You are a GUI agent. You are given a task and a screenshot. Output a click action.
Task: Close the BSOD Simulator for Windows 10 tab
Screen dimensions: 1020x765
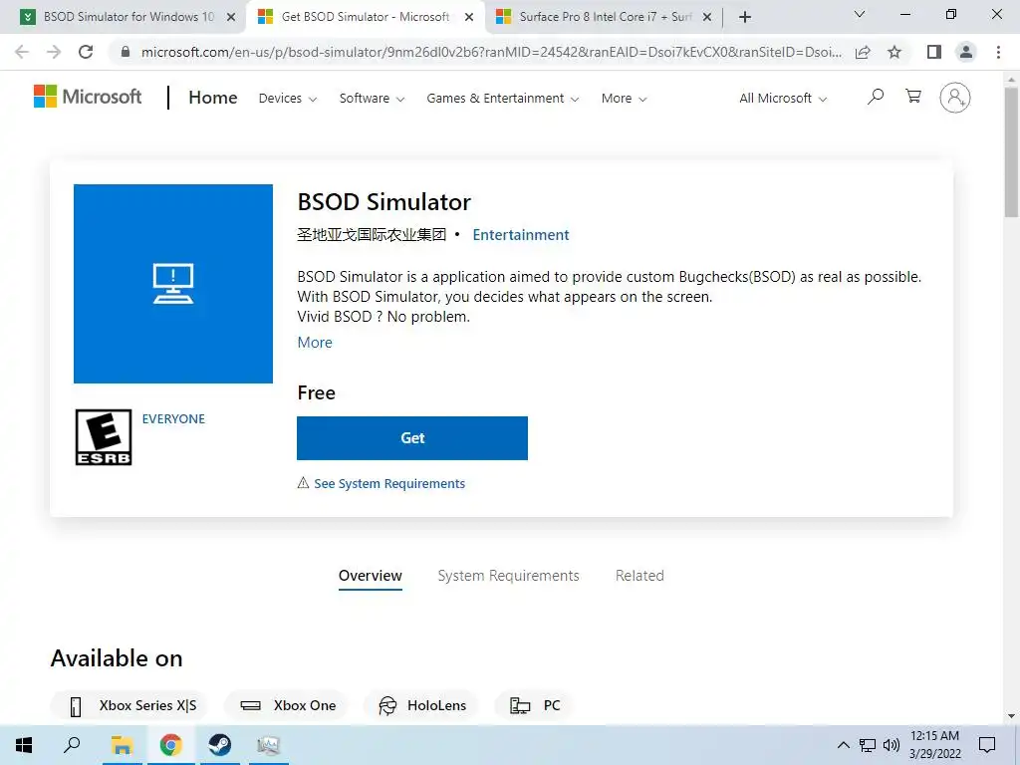pos(231,17)
